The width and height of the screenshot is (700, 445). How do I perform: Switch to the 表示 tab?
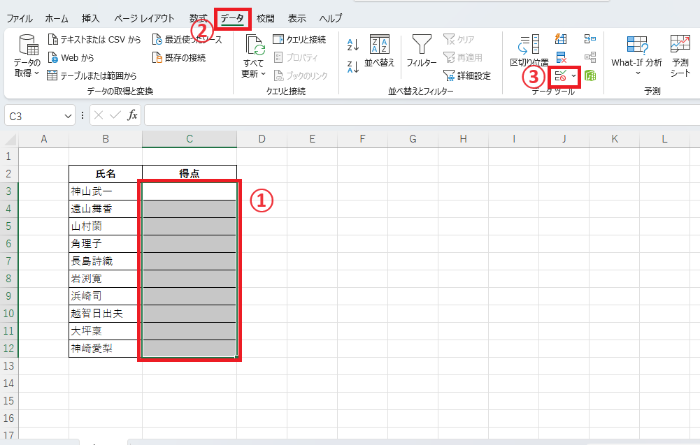point(297,18)
